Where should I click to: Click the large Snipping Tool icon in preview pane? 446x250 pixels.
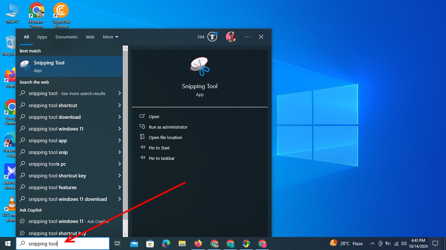(x=200, y=66)
